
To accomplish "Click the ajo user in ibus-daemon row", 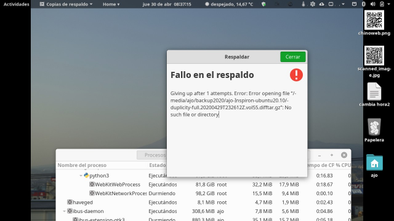I will [220, 211].
